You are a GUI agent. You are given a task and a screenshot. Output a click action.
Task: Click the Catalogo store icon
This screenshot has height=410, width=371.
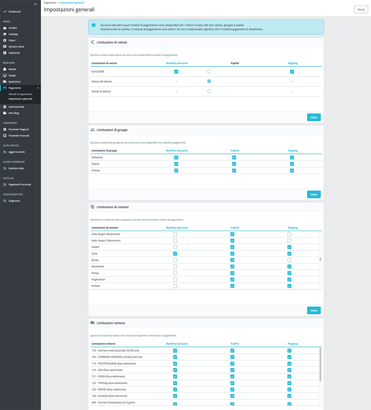click(x=5, y=34)
